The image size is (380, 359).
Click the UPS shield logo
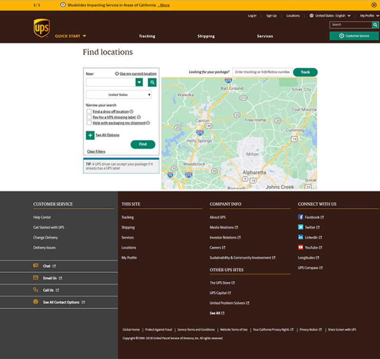tap(42, 28)
